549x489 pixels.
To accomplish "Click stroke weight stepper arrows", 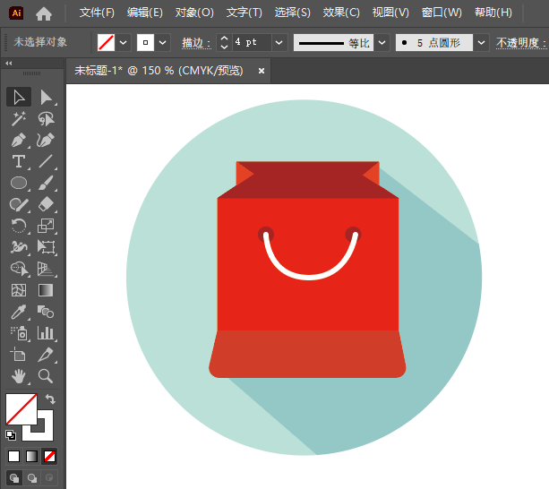I will 225,43.
